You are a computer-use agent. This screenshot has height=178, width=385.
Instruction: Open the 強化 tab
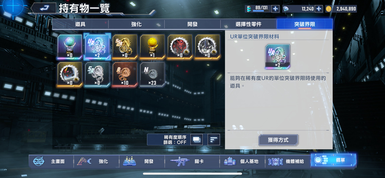pyautogui.click(x=136, y=24)
